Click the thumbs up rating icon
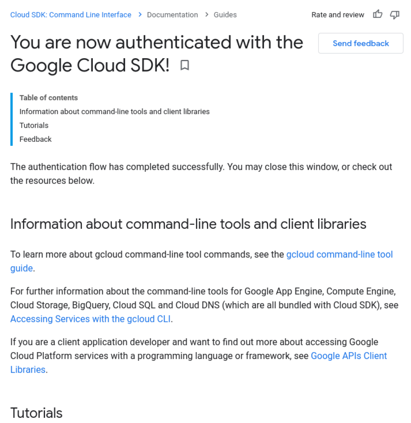The width and height of the screenshot is (411, 423). click(x=378, y=15)
